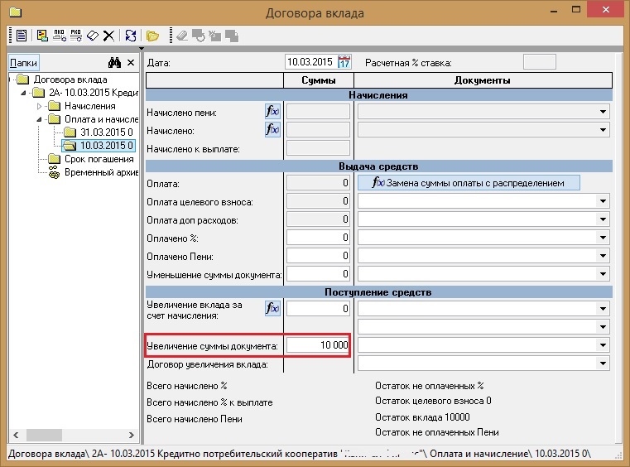Click the date field 10.03.2015
Screen dimensions: 630x467
tap(311, 62)
